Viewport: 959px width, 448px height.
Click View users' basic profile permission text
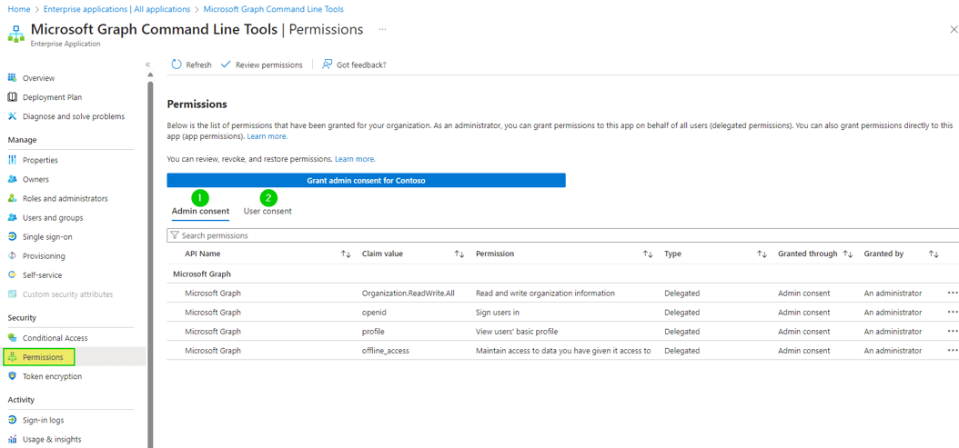pos(517,332)
